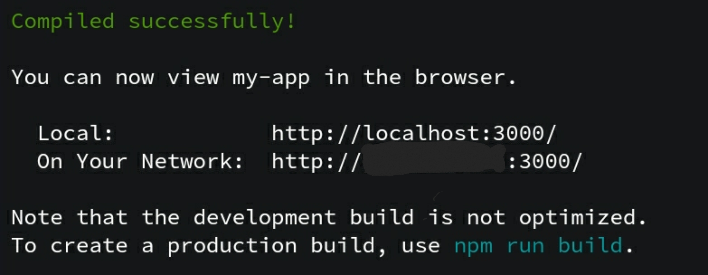708x275 pixels.
Task: Click the redacted network IP address blob
Action: (x=435, y=160)
